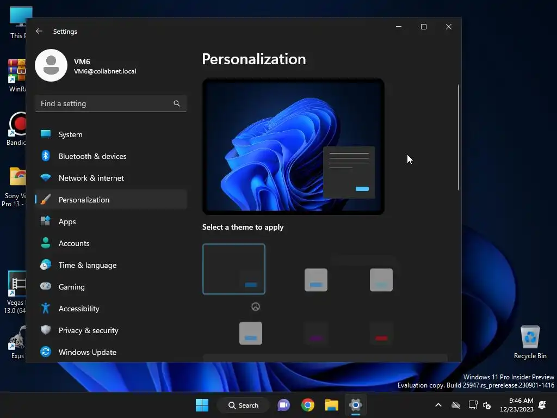The image size is (557, 418).
Task: Select the WinRAR desktop shortcut
Action: point(17,75)
